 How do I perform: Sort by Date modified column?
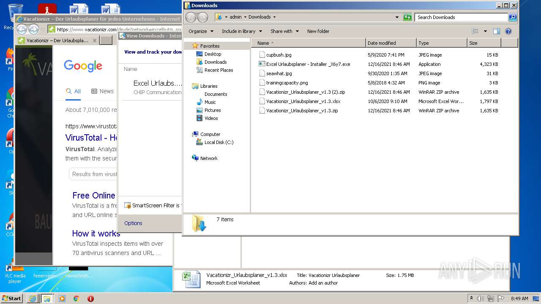click(391, 43)
